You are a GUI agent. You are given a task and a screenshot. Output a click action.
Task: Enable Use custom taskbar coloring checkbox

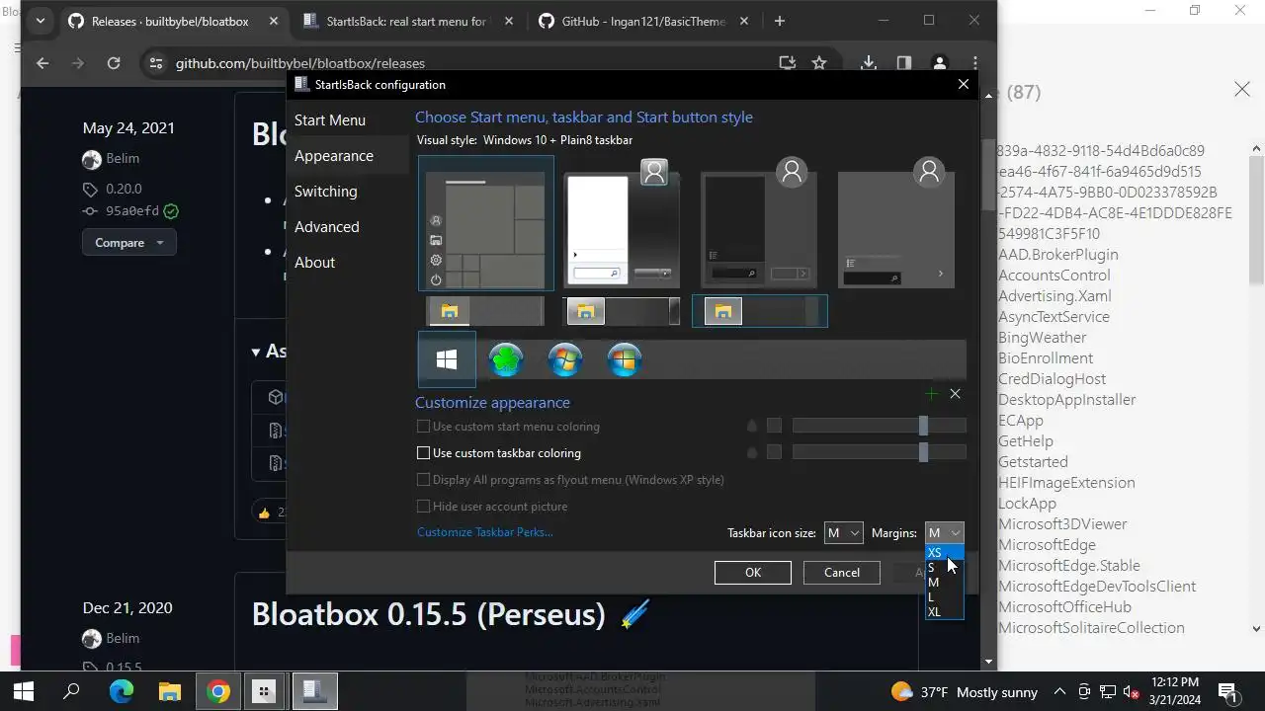(x=423, y=453)
